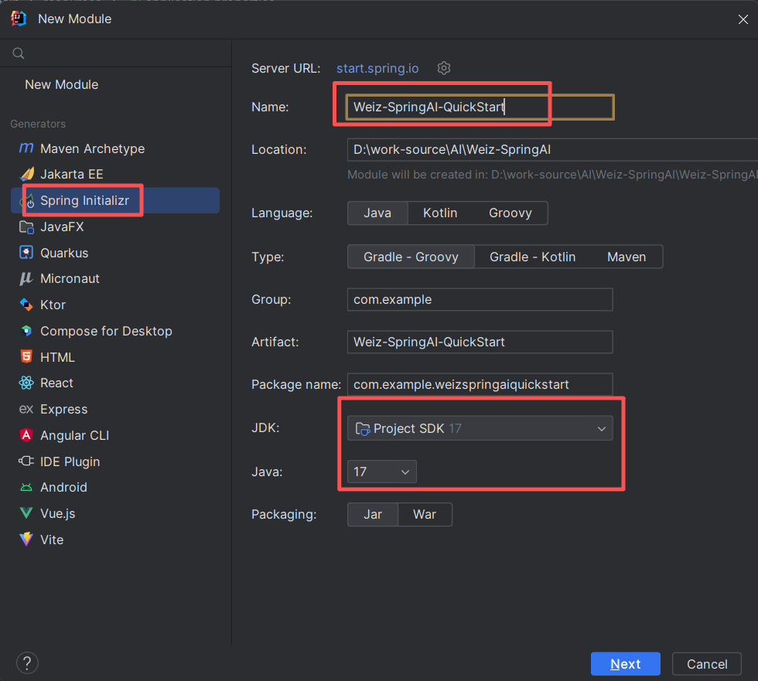Image resolution: width=758 pixels, height=681 pixels.
Task: Click the IntelliJ logo in title bar
Action: pos(19,19)
